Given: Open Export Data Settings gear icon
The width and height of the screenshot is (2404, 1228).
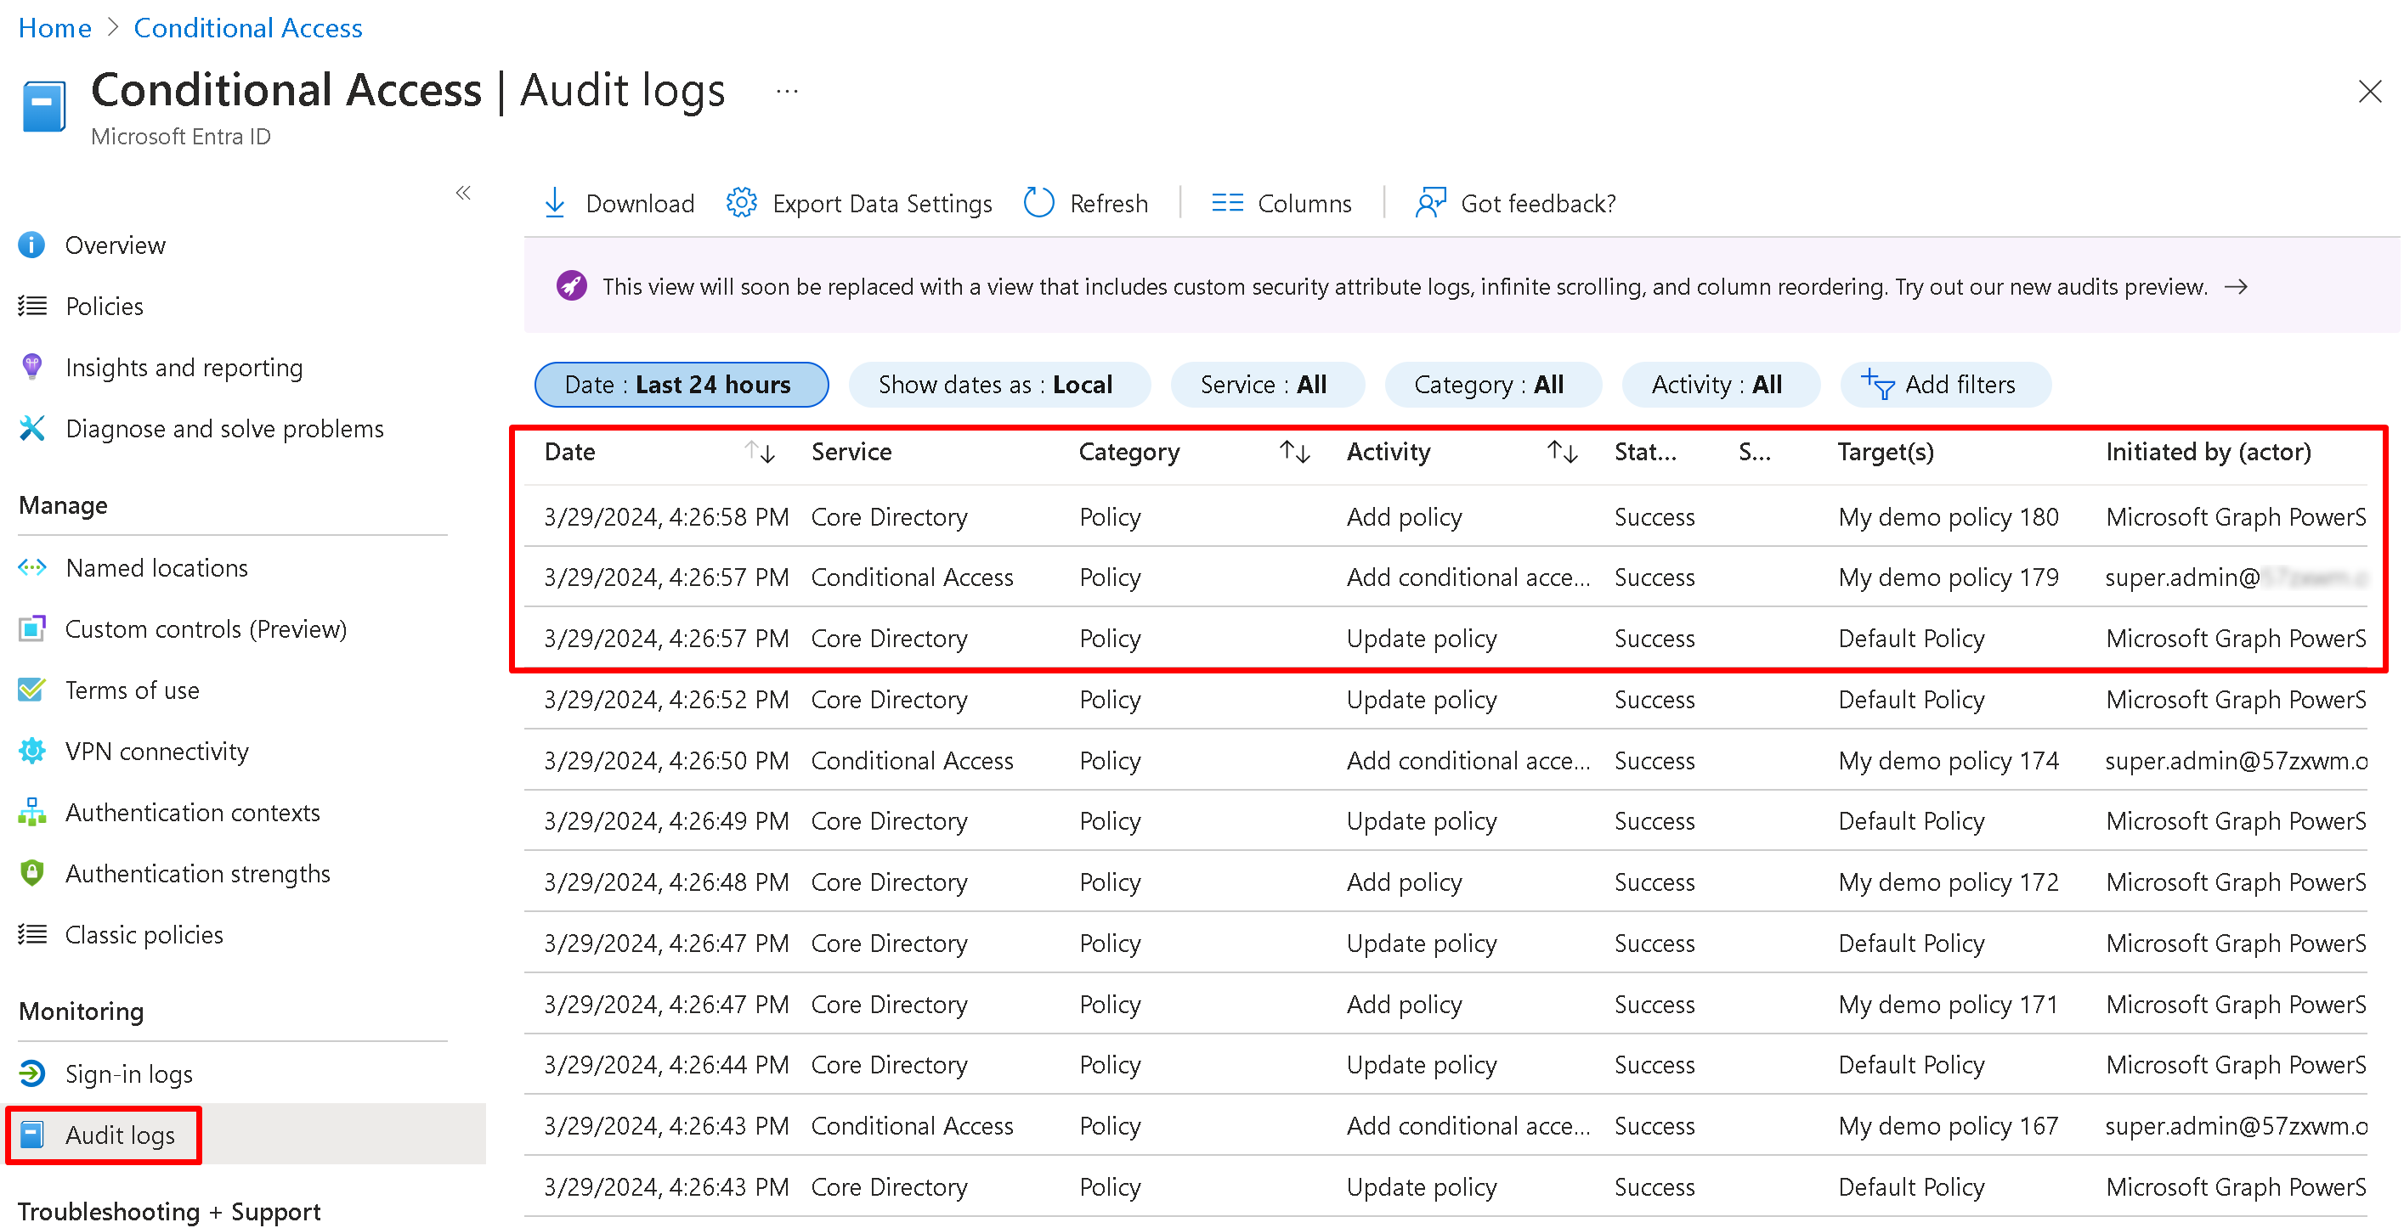Looking at the screenshot, I should point(741,202).
